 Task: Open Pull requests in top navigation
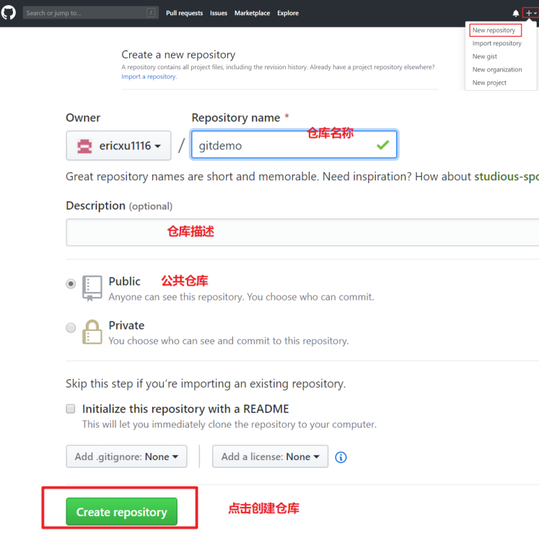click(184, 13)
